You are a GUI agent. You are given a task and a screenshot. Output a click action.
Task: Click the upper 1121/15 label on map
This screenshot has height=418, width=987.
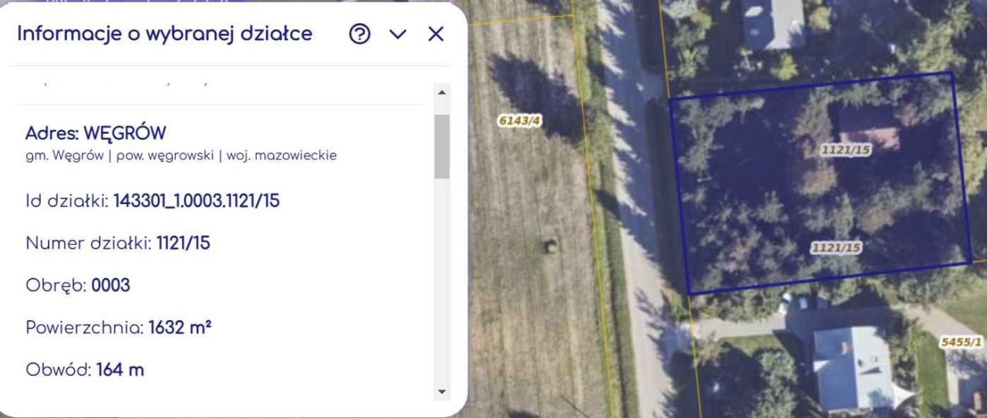pos(846,151)
